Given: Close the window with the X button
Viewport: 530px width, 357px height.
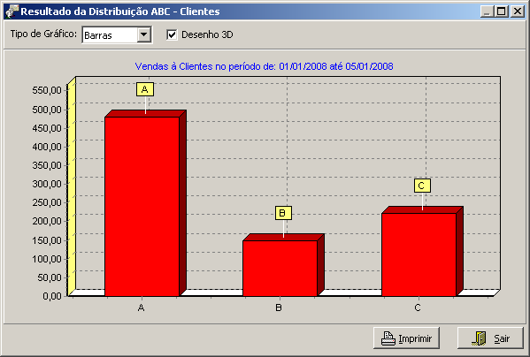Looking at the screenshot, I should [x=518, y=11].
